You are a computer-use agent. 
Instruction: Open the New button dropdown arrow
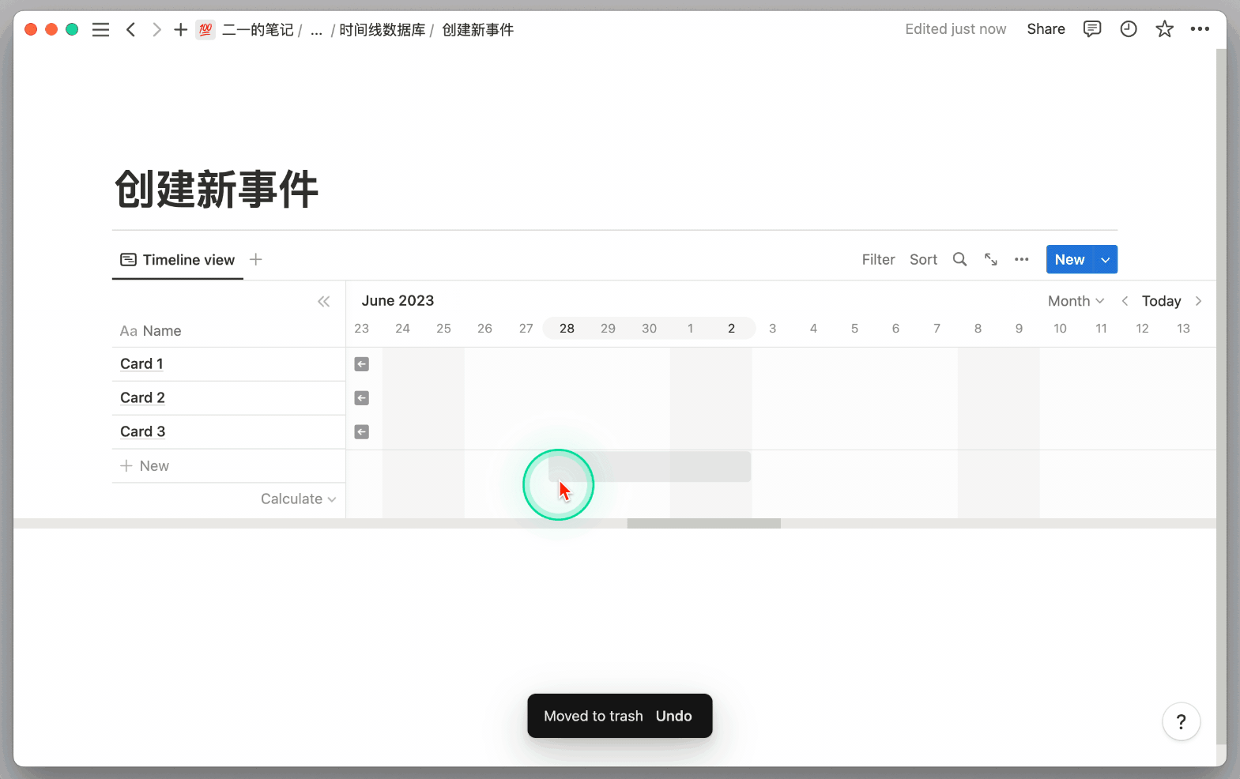click(x=1106, y=259)
